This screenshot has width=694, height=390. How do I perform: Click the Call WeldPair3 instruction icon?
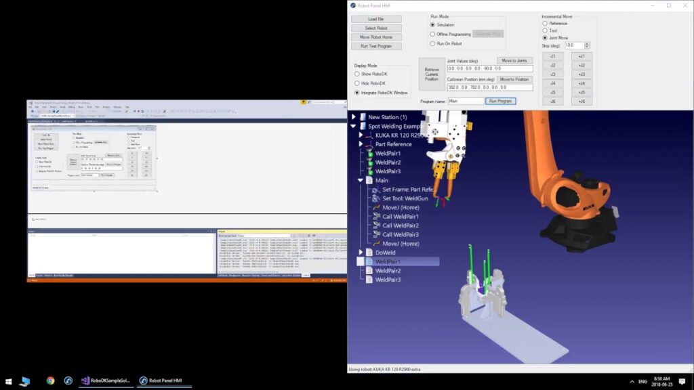coord(376,234)
